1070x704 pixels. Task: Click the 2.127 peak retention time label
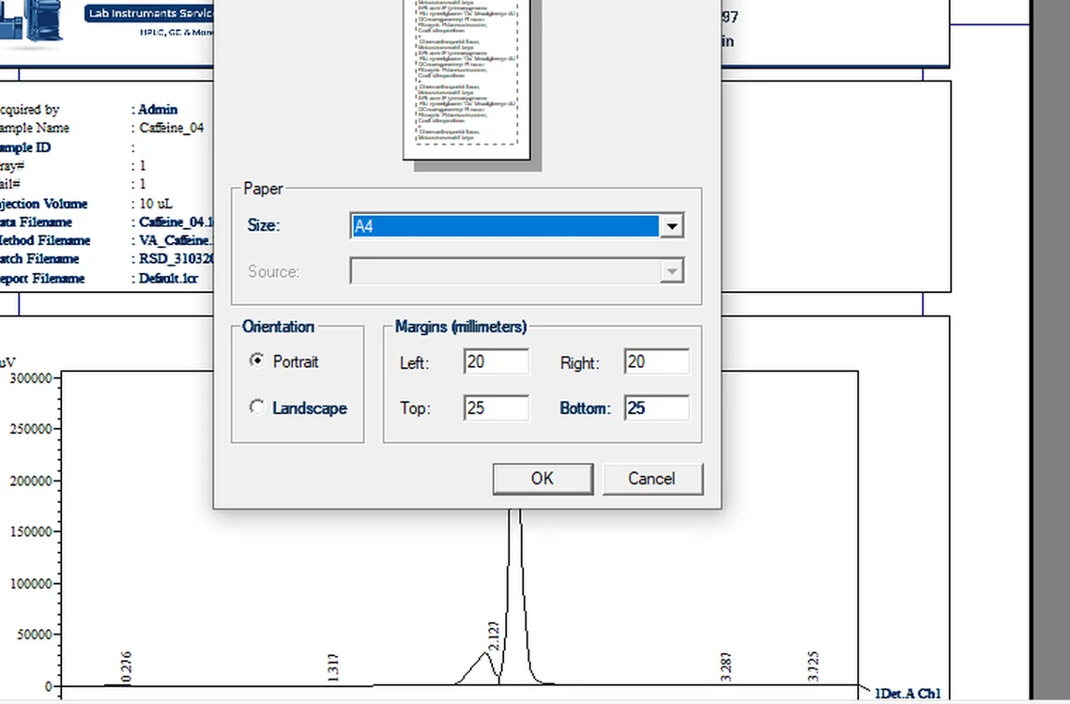pyautogui.click(x=494, y=635)
